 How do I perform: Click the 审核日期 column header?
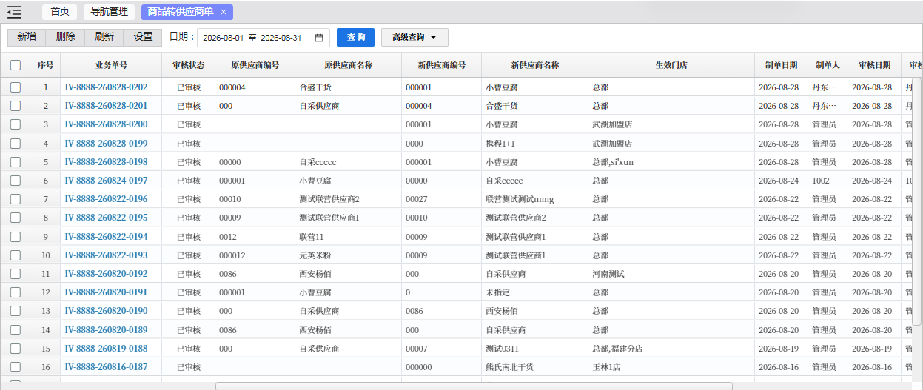874,65
